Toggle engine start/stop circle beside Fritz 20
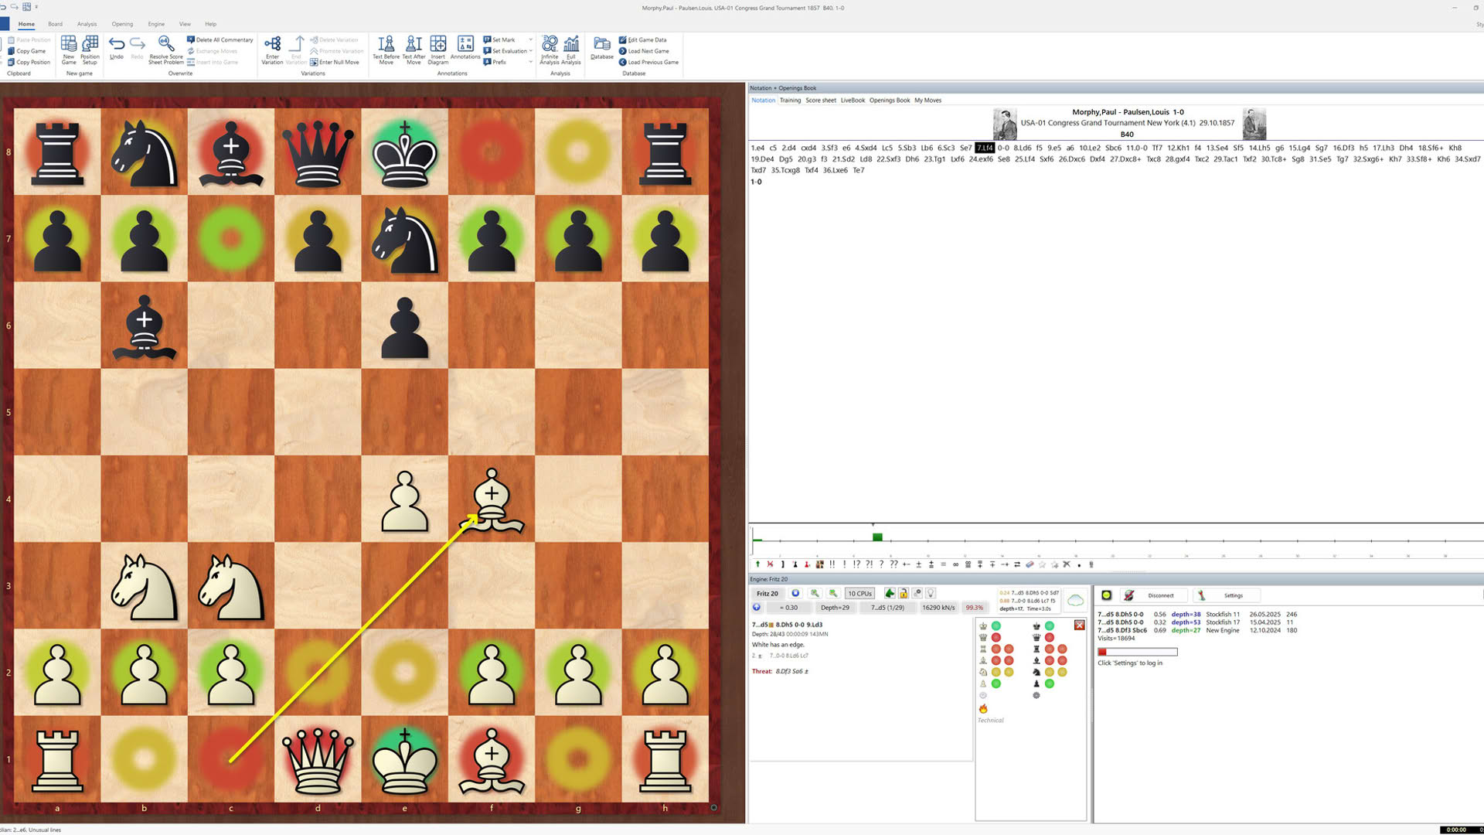The height and width of the screenshot is (835, 1484). tap(795, 594)
